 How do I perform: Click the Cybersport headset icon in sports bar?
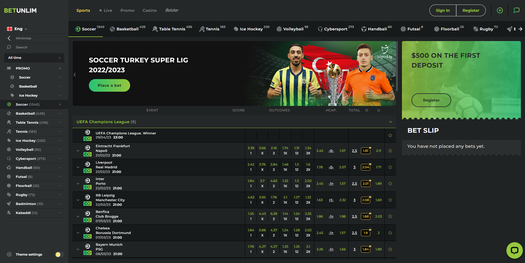[x=320, y=29]
